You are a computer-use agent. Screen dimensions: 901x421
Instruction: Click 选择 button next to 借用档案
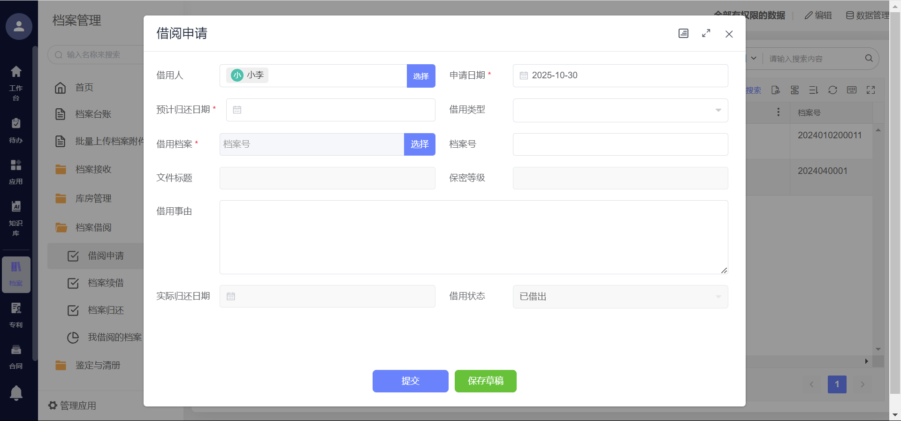coord(420,144)
